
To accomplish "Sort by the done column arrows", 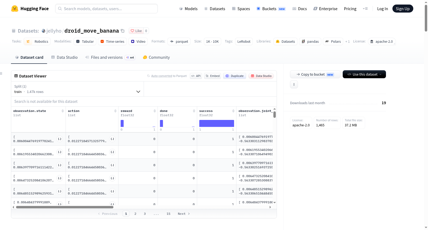I will point(194,111).
